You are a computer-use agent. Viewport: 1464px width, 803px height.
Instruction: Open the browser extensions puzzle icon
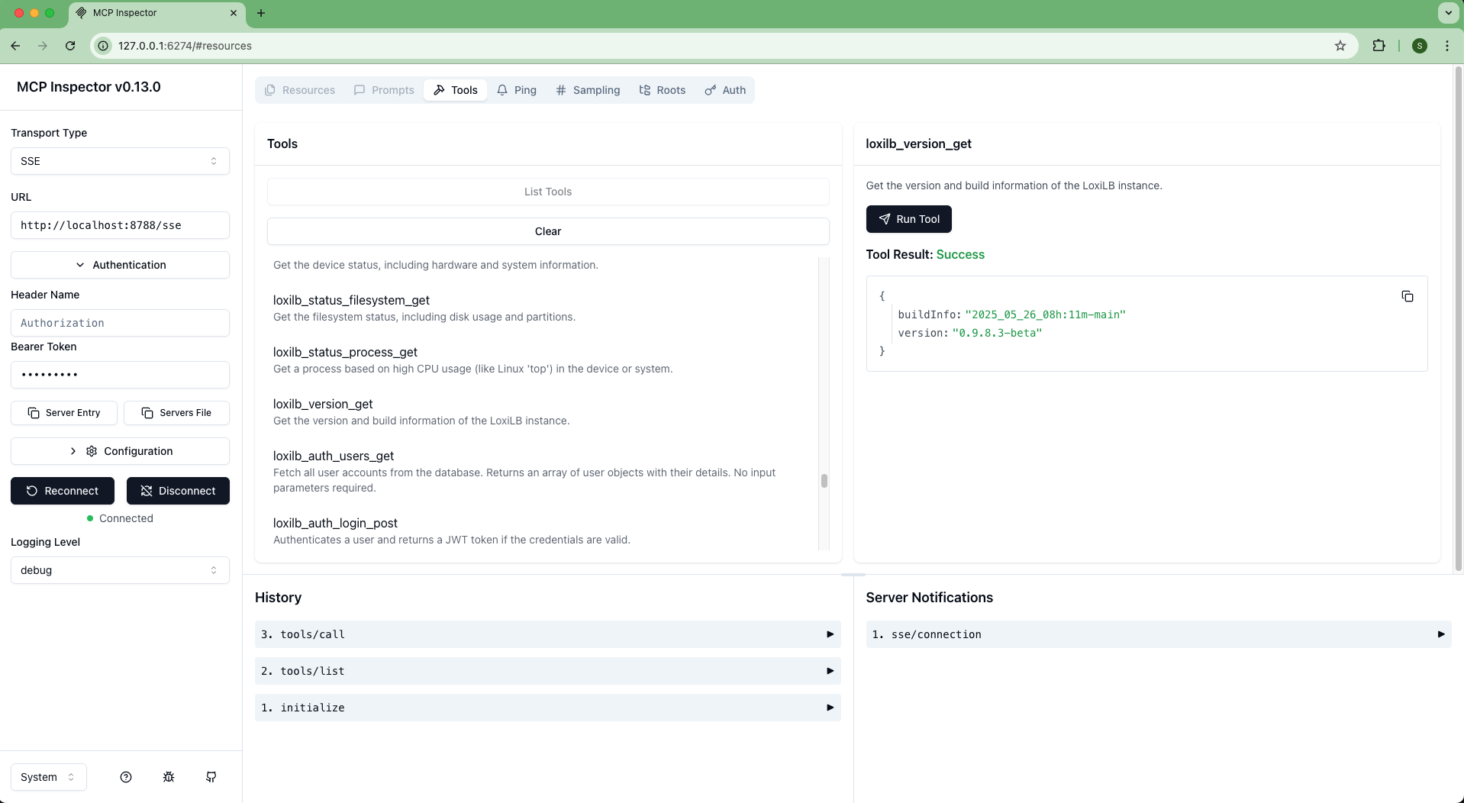point(1379,46)
